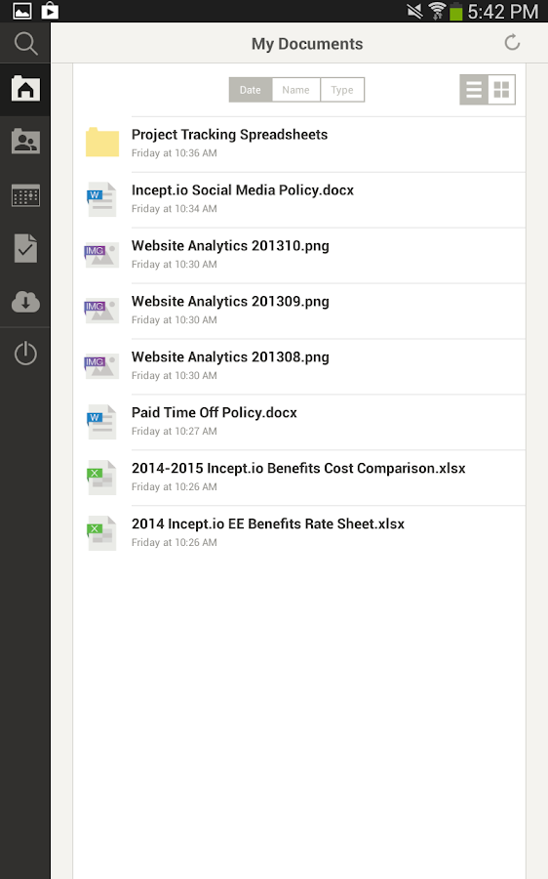The width and height of the screenshot is (548, 879).
Task: Tap 'Friday at 10:27 AM' timestamp
Action: pos(175,431)
